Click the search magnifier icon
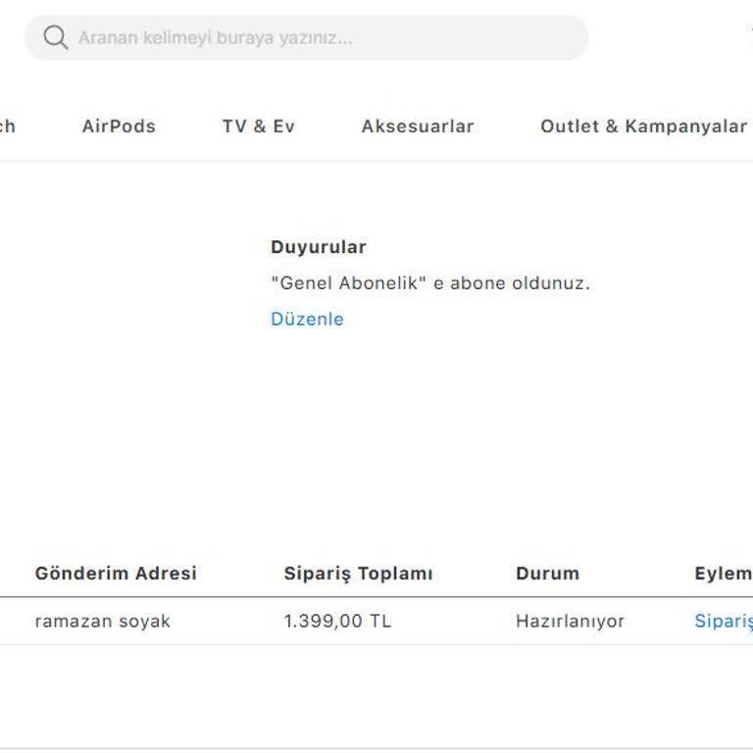The height and width of the screenshot is (753, 753). (56, 38)
